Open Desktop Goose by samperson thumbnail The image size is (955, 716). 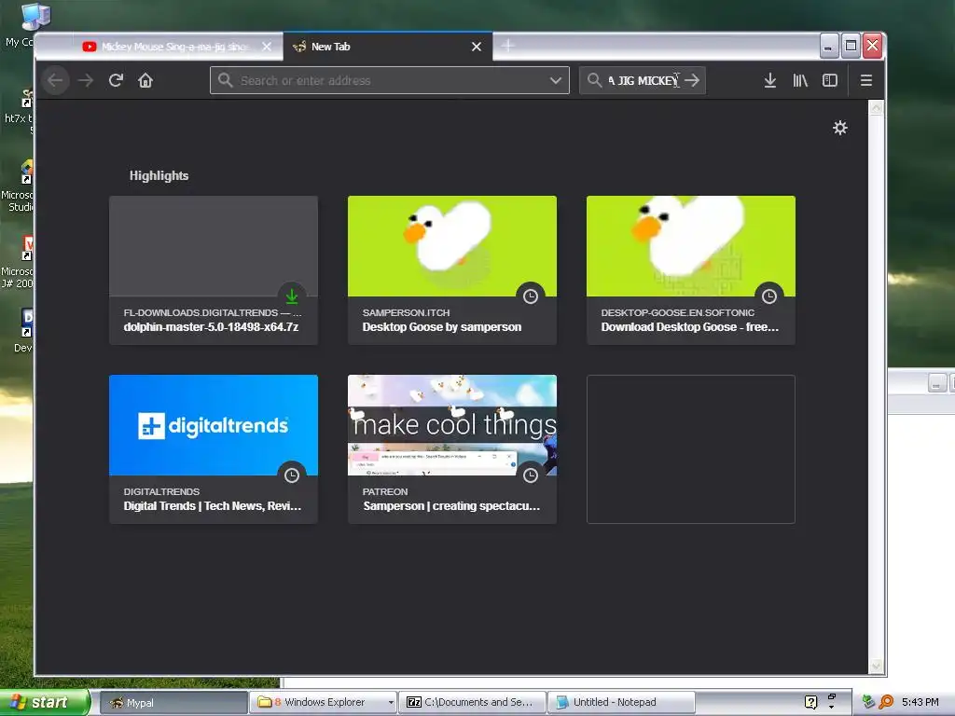coord(452,246)
